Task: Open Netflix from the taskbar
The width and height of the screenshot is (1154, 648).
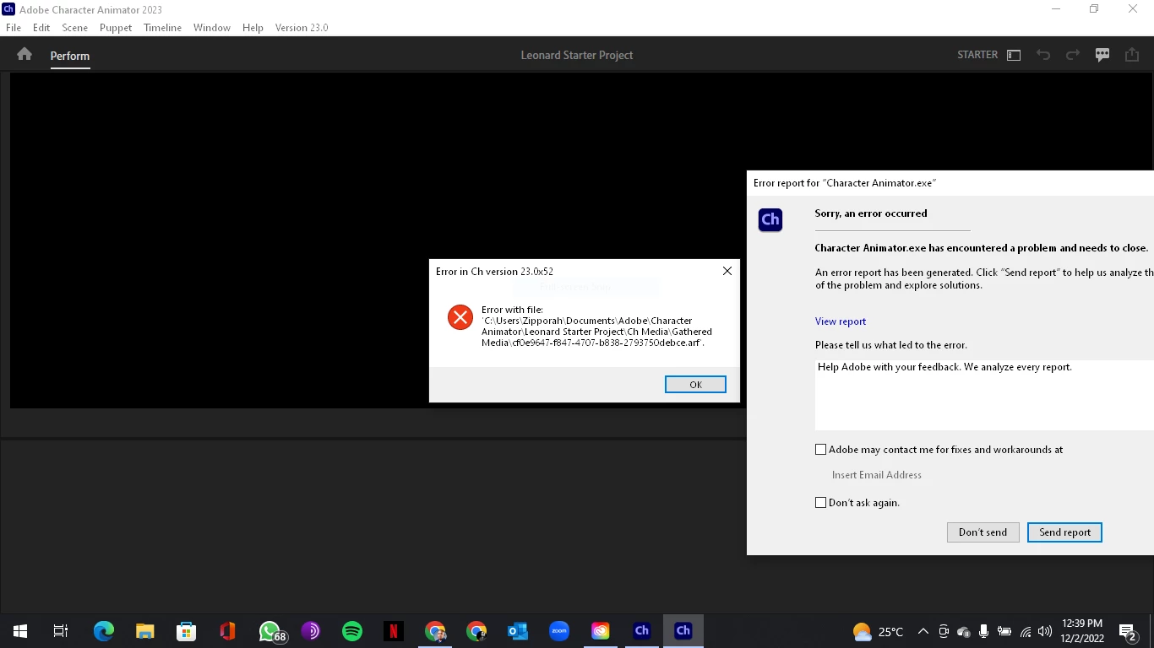Action: [x=394, y=631]
